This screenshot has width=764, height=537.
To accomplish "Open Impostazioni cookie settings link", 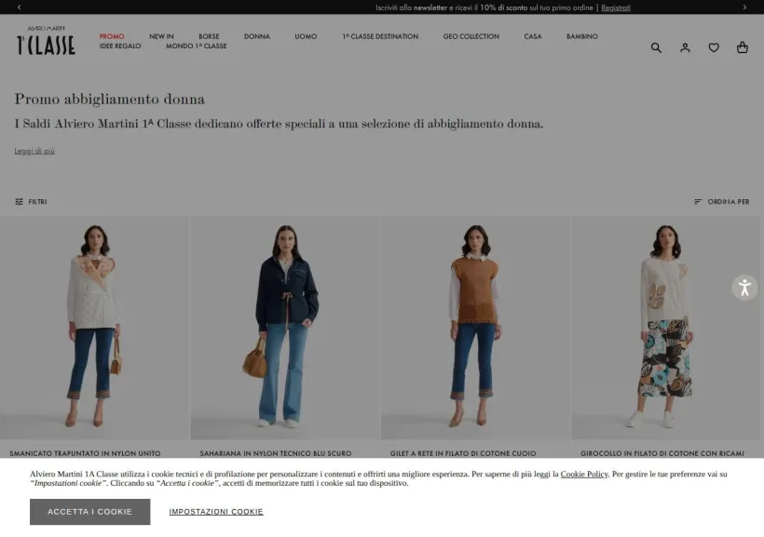I will pos(216,512).
